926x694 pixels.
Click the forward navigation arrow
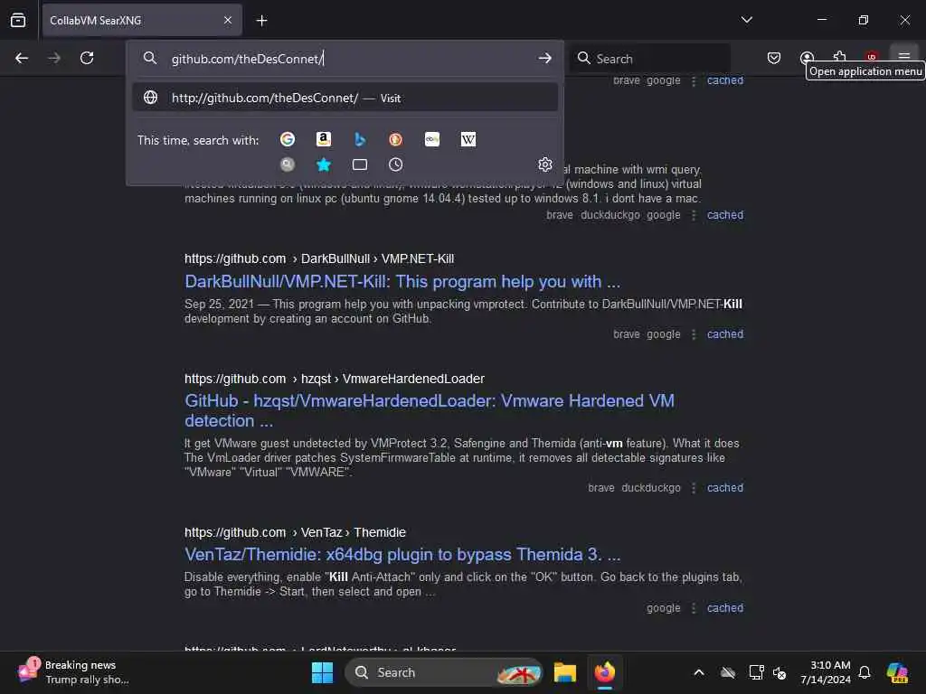[53, 58]
